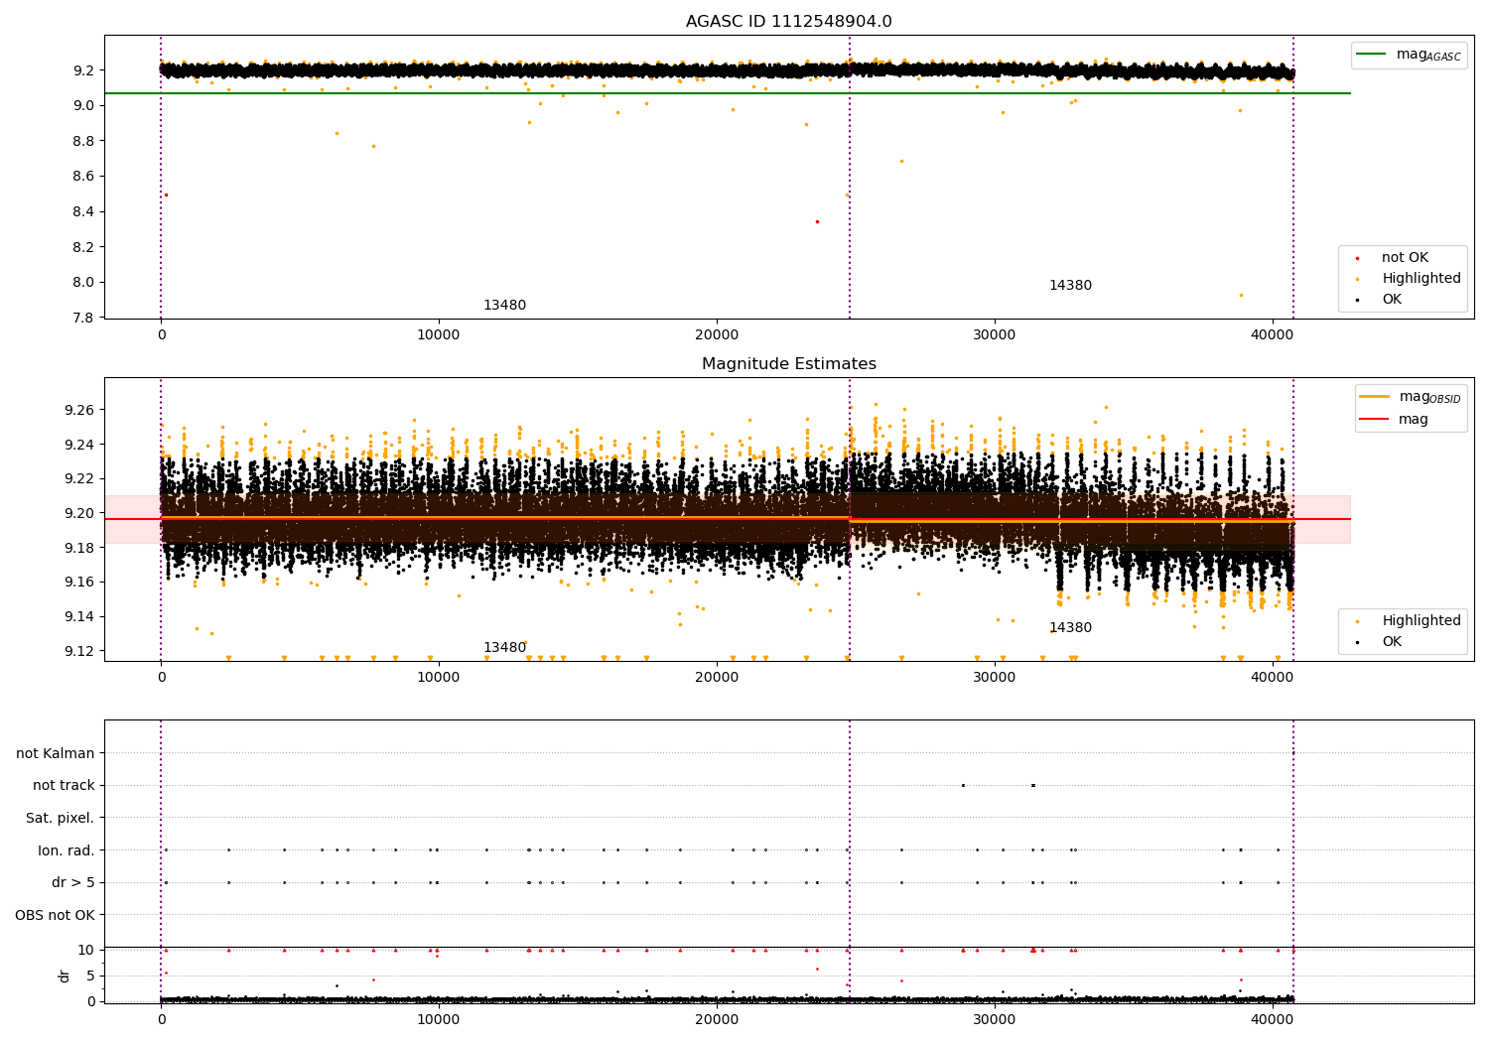Select the red 'mag' legend entry in middle plot

(x=1394, y=420)
